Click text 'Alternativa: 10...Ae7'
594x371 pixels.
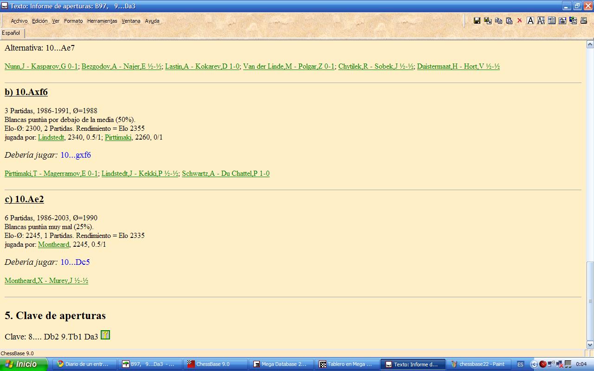click(x=40, y=48)
